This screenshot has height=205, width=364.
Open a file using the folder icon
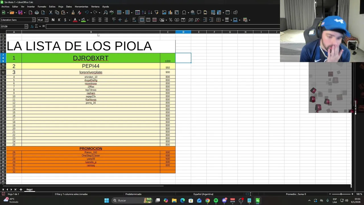click(x=12, y=13)
